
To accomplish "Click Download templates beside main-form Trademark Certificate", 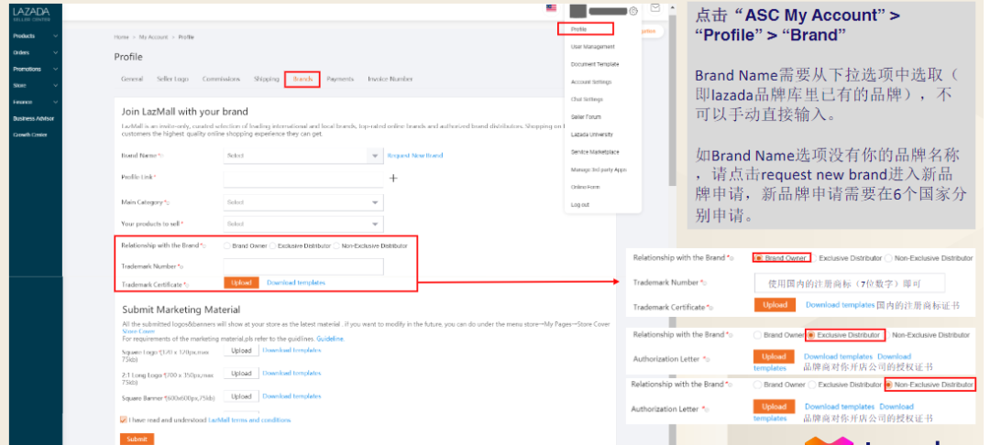I will coord(296,282).
